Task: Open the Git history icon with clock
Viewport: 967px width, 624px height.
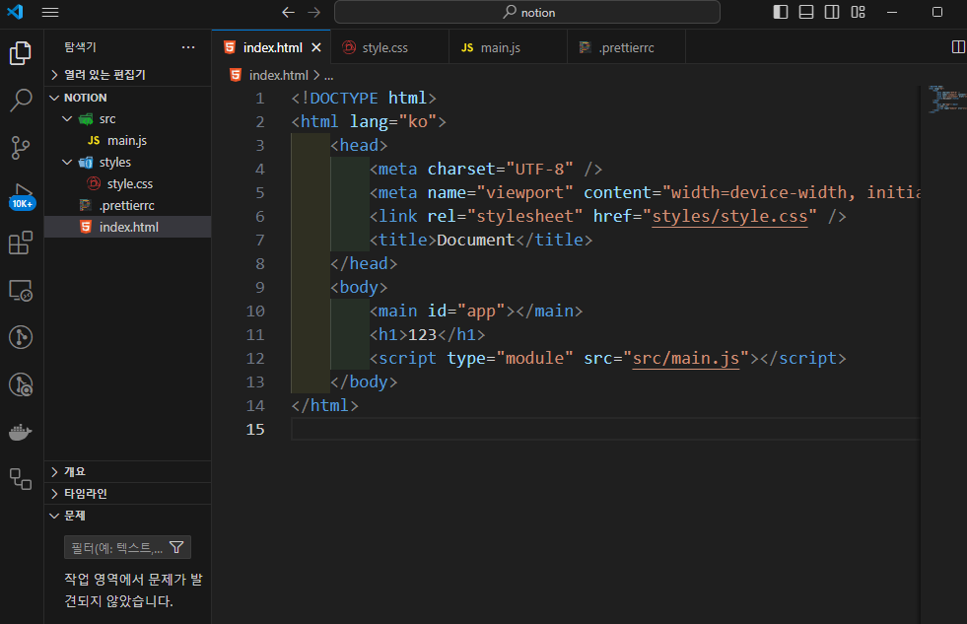Action: pos(21,384)
